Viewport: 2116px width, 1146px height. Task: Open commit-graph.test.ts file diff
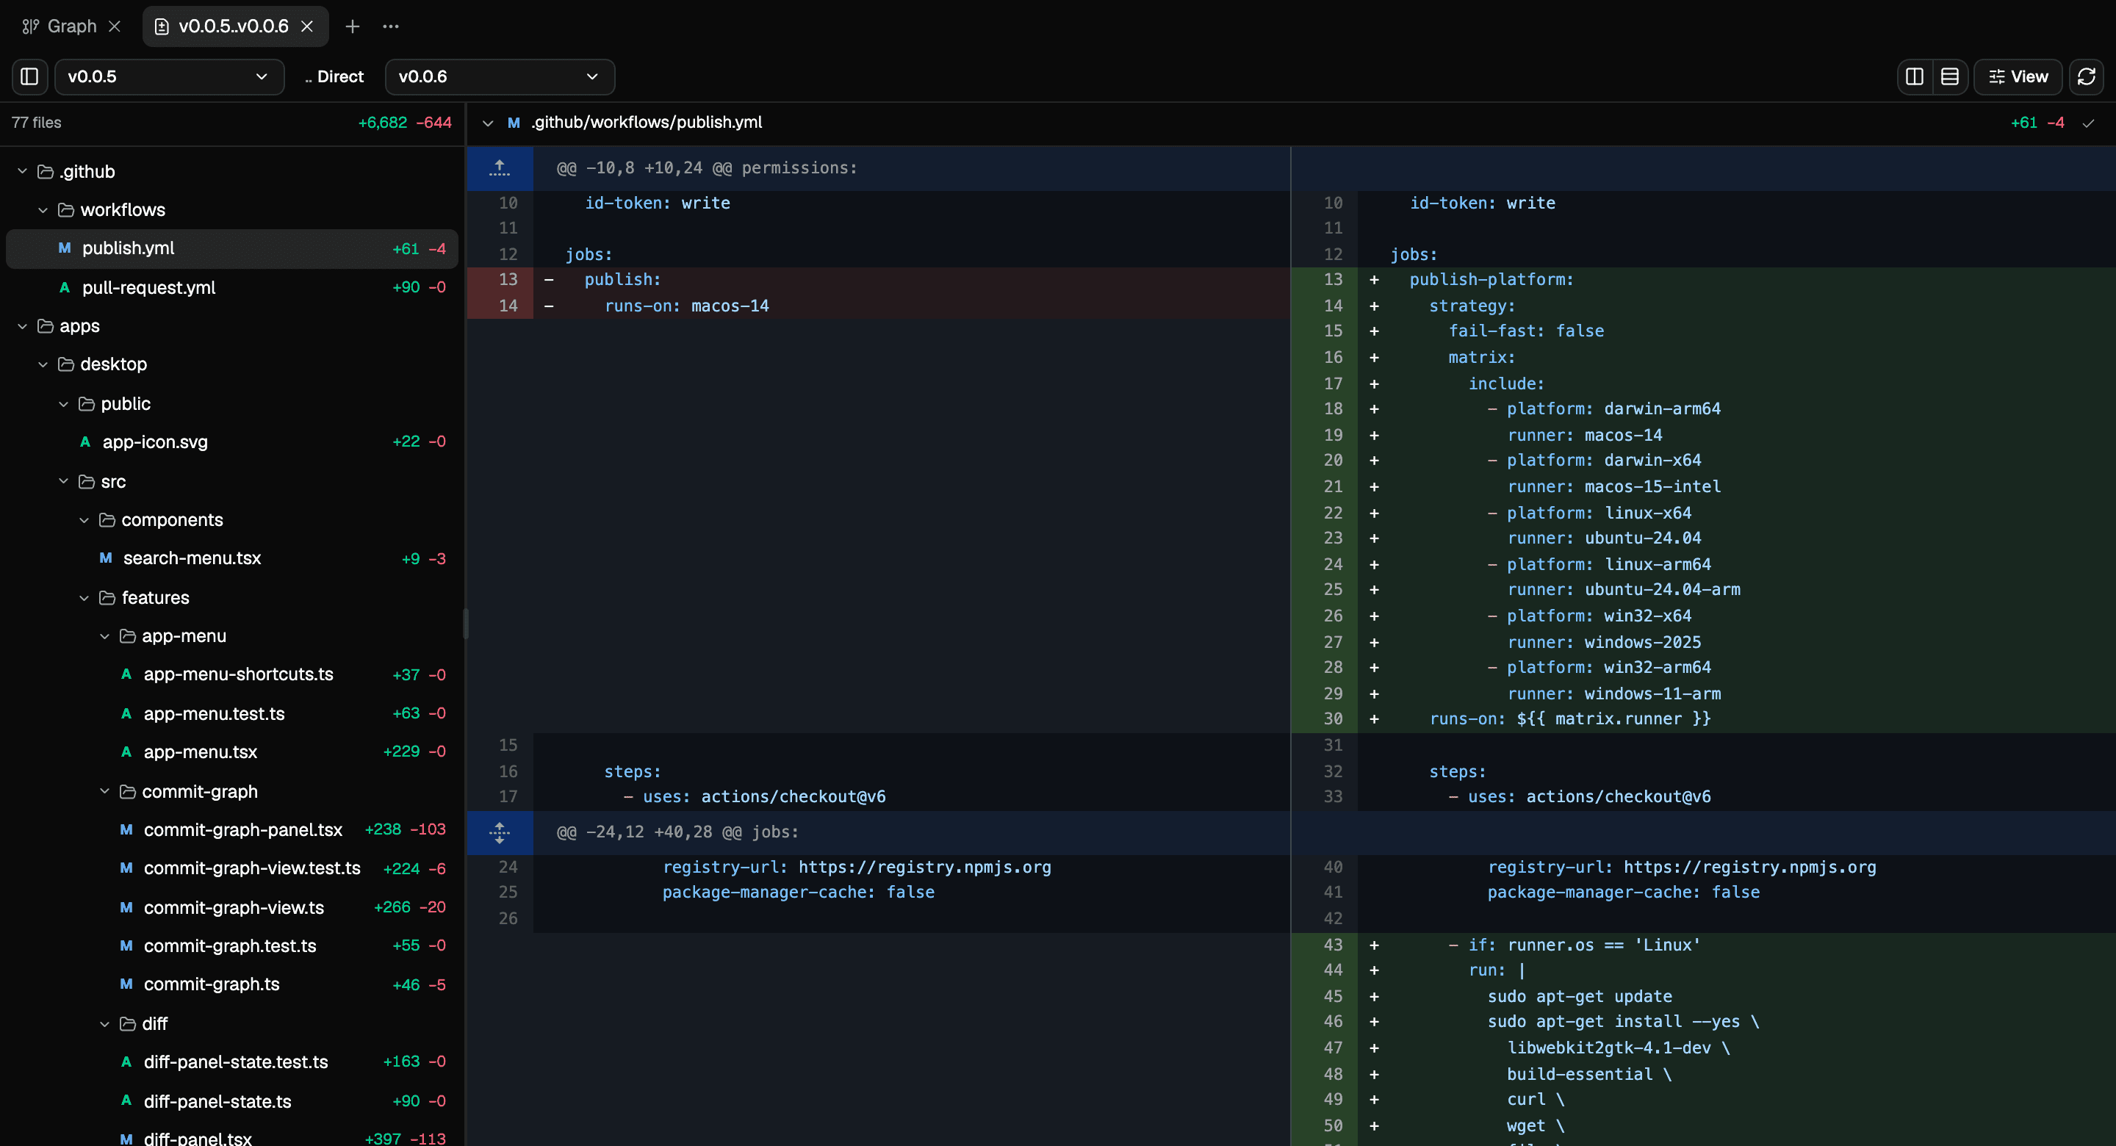coord(231,945)
